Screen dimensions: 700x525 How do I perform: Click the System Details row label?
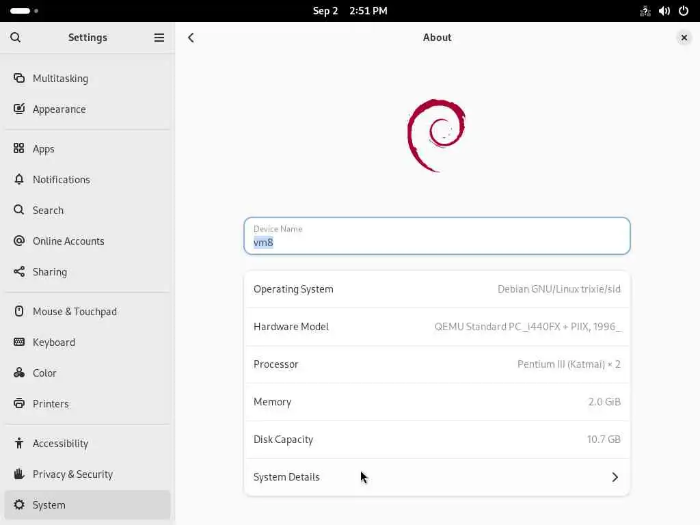pos(286,476)
